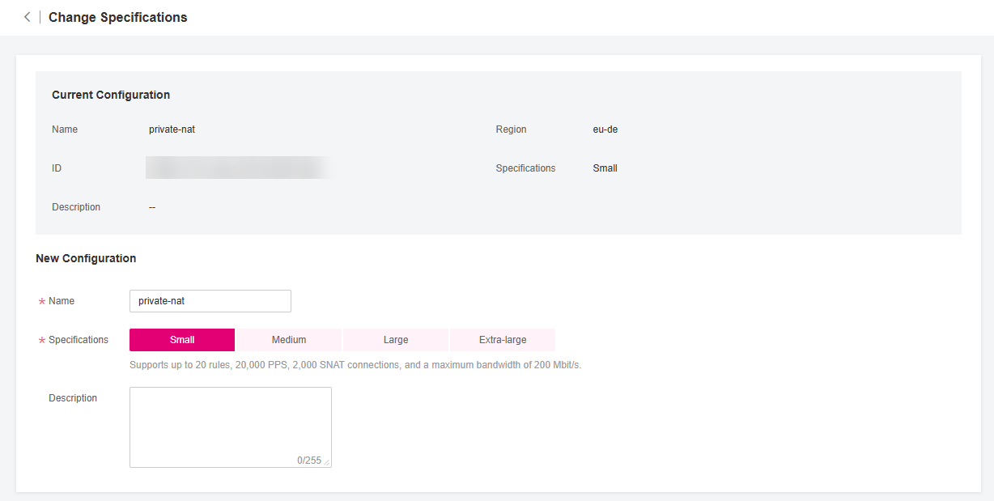Go back using the left arrow icon
Screen dimensions: 994x501
(27, 17)
